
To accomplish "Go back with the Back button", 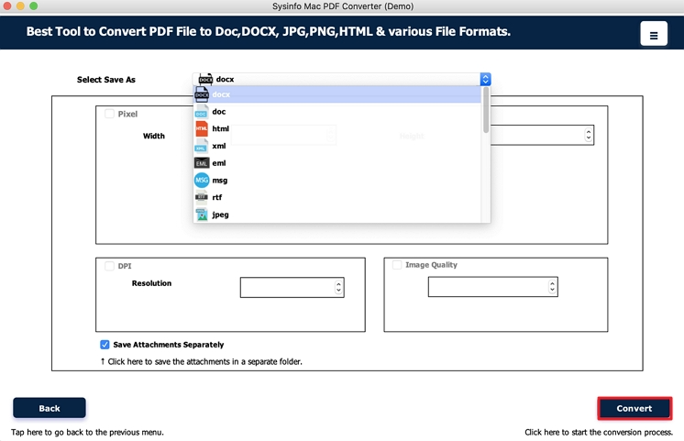I will pos(50,408).
